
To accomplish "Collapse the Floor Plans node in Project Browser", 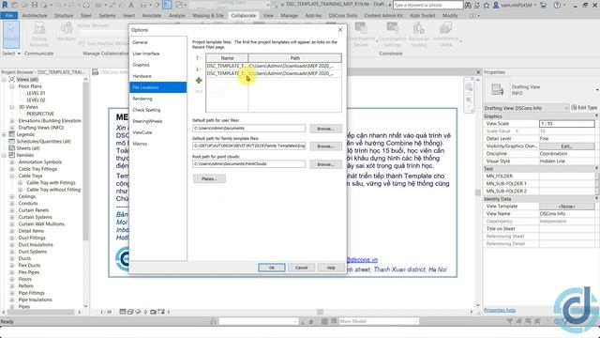I will coord(12,86).
